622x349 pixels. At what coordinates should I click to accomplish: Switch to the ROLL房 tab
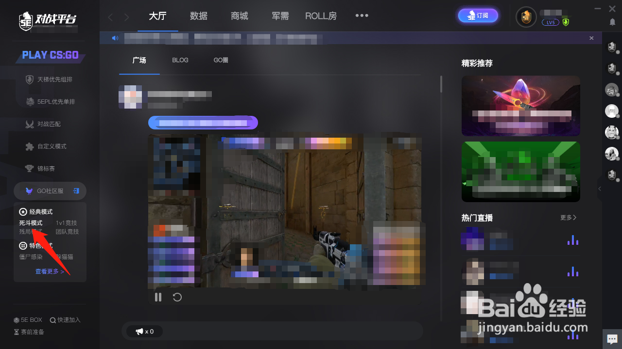(x=321, y=16)
